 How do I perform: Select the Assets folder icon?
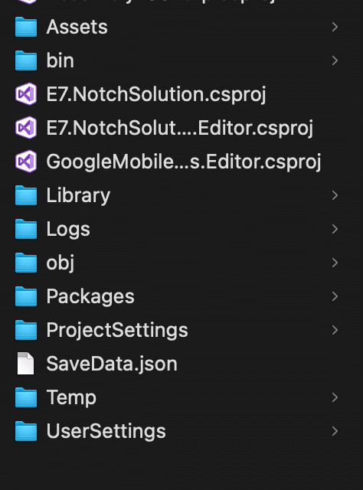26,27
